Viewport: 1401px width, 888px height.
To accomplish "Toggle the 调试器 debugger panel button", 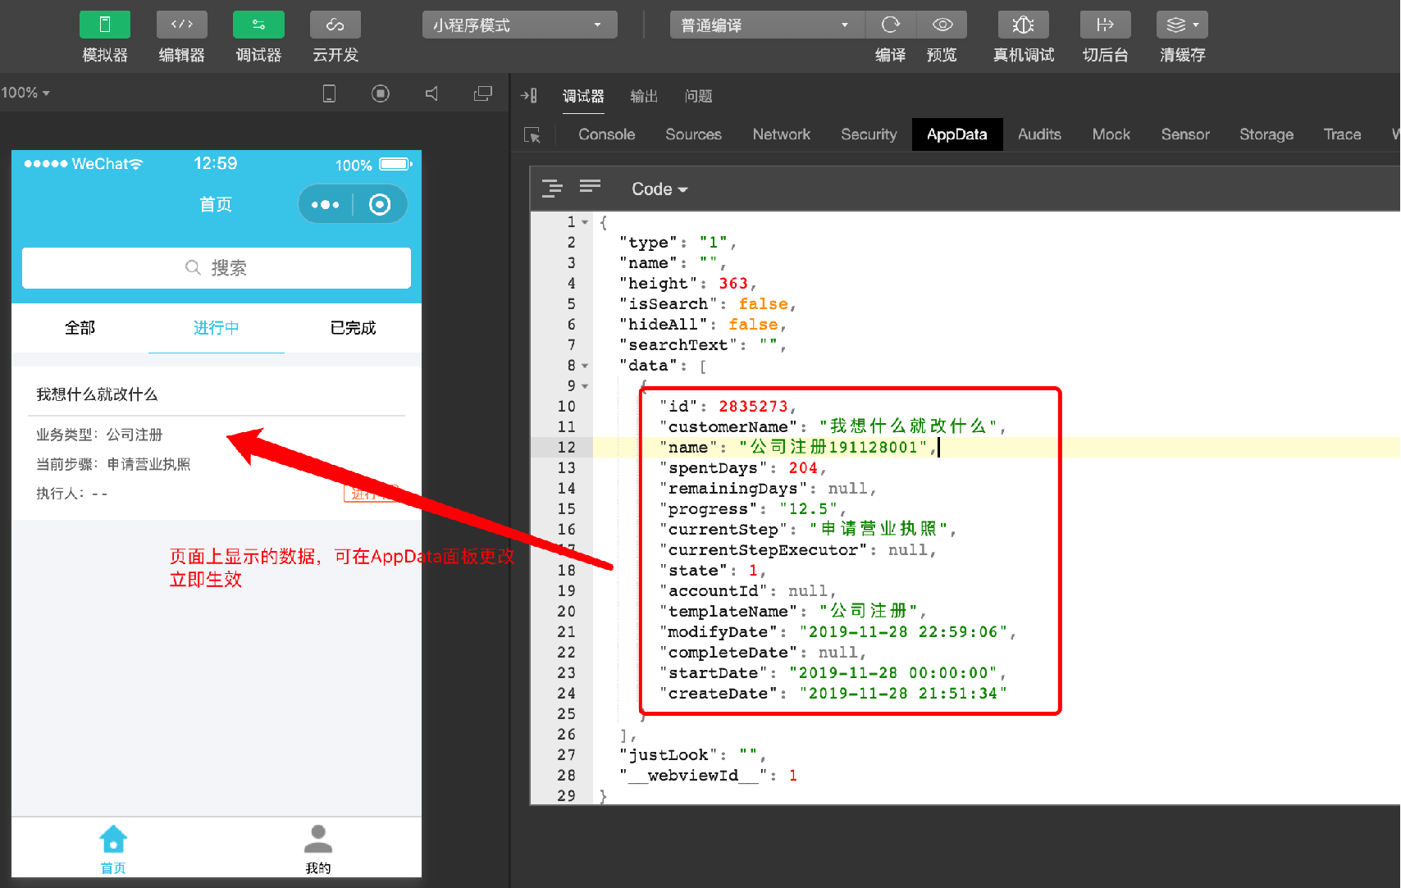I will [258, 25].
